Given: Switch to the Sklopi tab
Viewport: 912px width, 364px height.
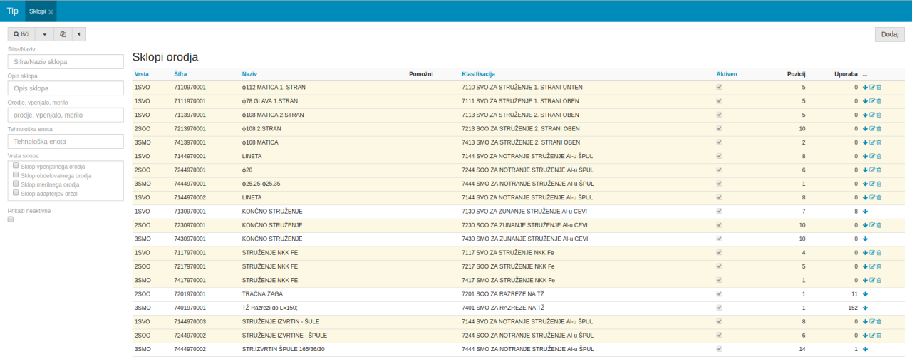Looking at the screenshot, I should pyautogui.click(x=37, y=11).
